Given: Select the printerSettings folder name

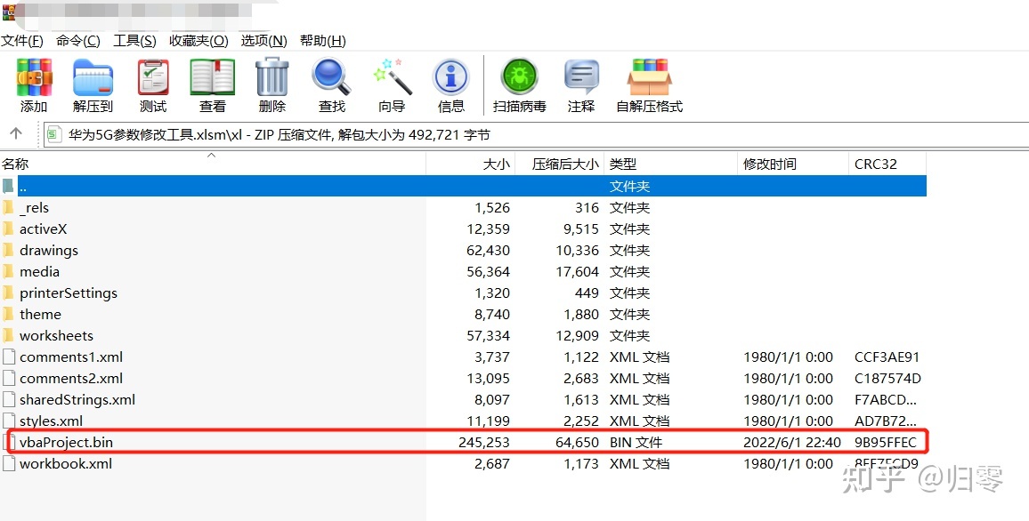Looking at the screenshot, I should click(69, 293).
